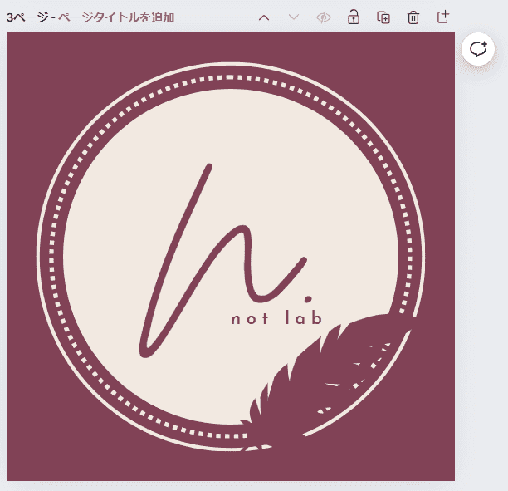
Task: Move page down with the down chevron
Action: tap(294, 17)
